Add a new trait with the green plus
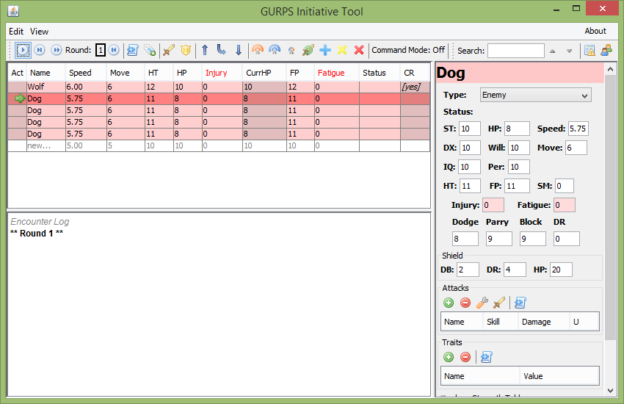 (x=449, y=357)
